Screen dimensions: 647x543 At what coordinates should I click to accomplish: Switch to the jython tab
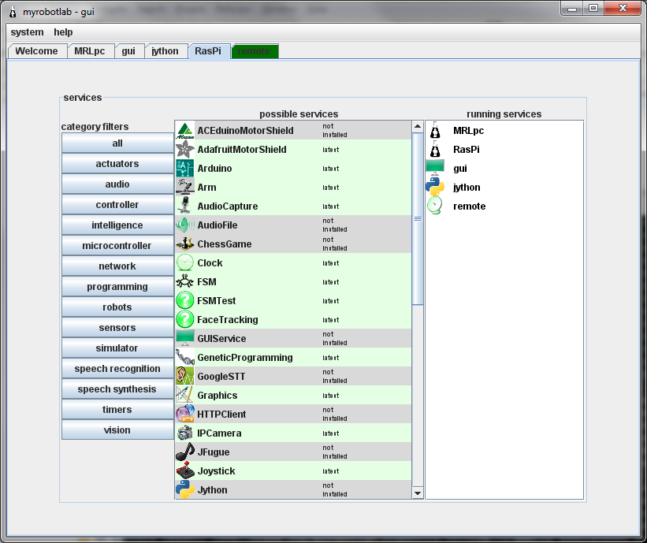[165, 51]
